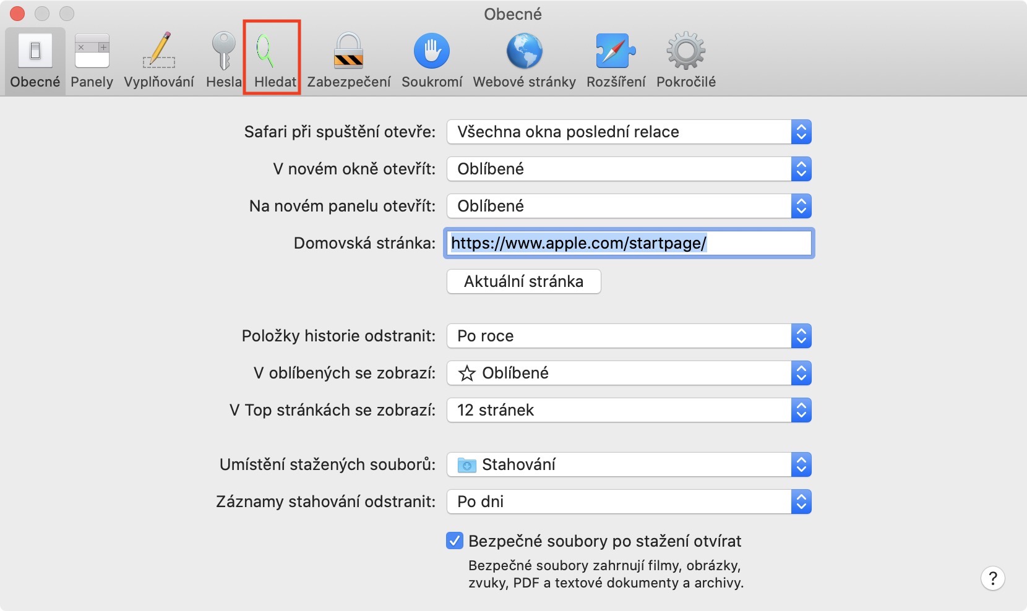
Task: Open the V Top stránkách se zobrazí dropdown
Action: pos(629,410)
